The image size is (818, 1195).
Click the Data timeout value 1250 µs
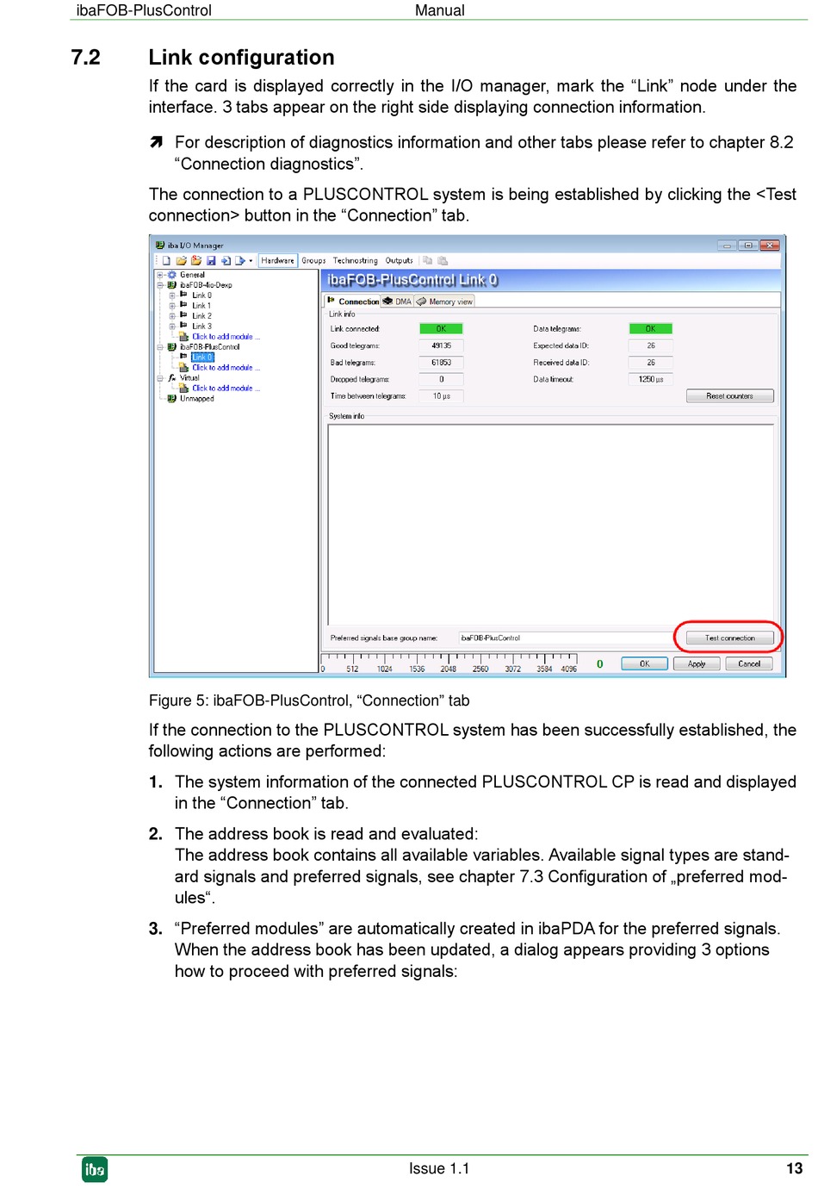pos(650,379)
